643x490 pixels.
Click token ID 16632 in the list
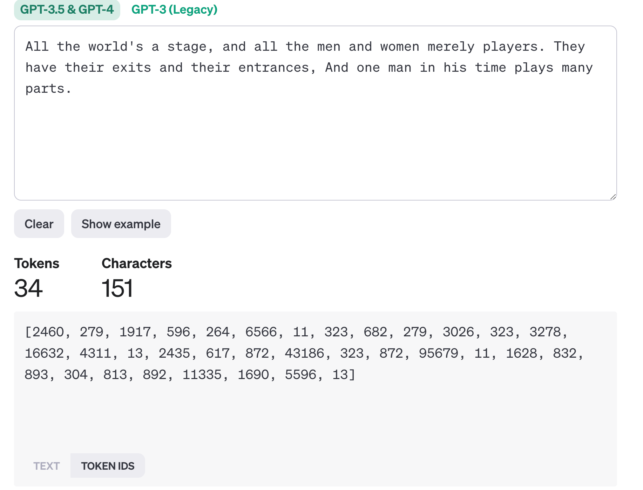[x=44, y=353]
